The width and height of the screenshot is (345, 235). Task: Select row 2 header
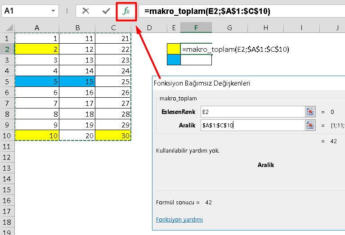7,49
